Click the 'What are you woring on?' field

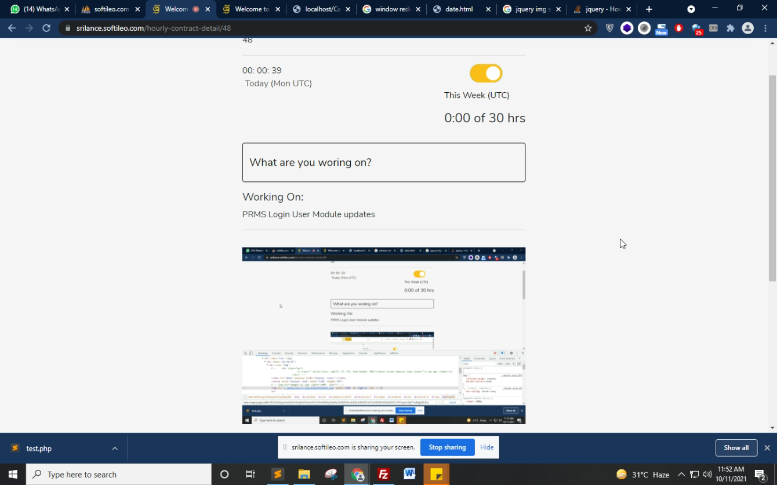coord(383,162)
